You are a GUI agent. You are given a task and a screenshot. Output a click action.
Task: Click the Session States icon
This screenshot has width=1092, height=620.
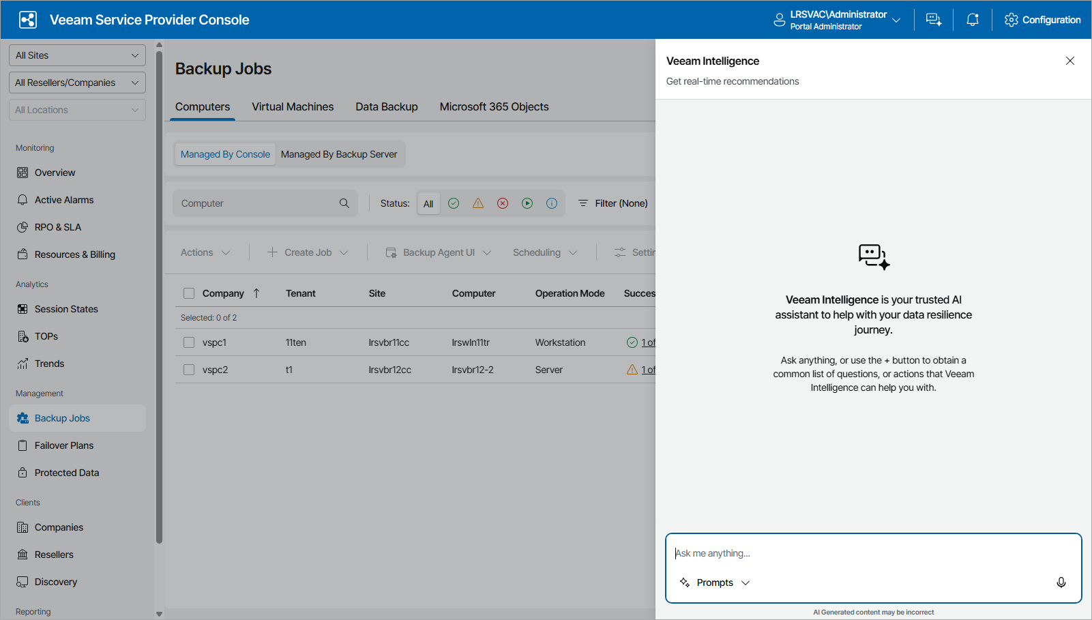(x=23, y=309)
